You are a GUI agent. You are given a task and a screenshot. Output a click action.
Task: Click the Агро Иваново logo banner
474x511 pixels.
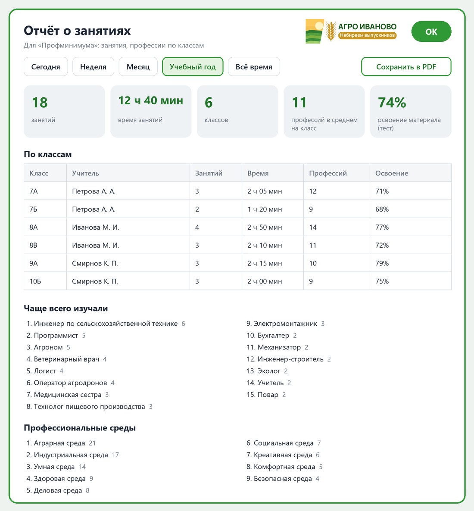point(351,31)
